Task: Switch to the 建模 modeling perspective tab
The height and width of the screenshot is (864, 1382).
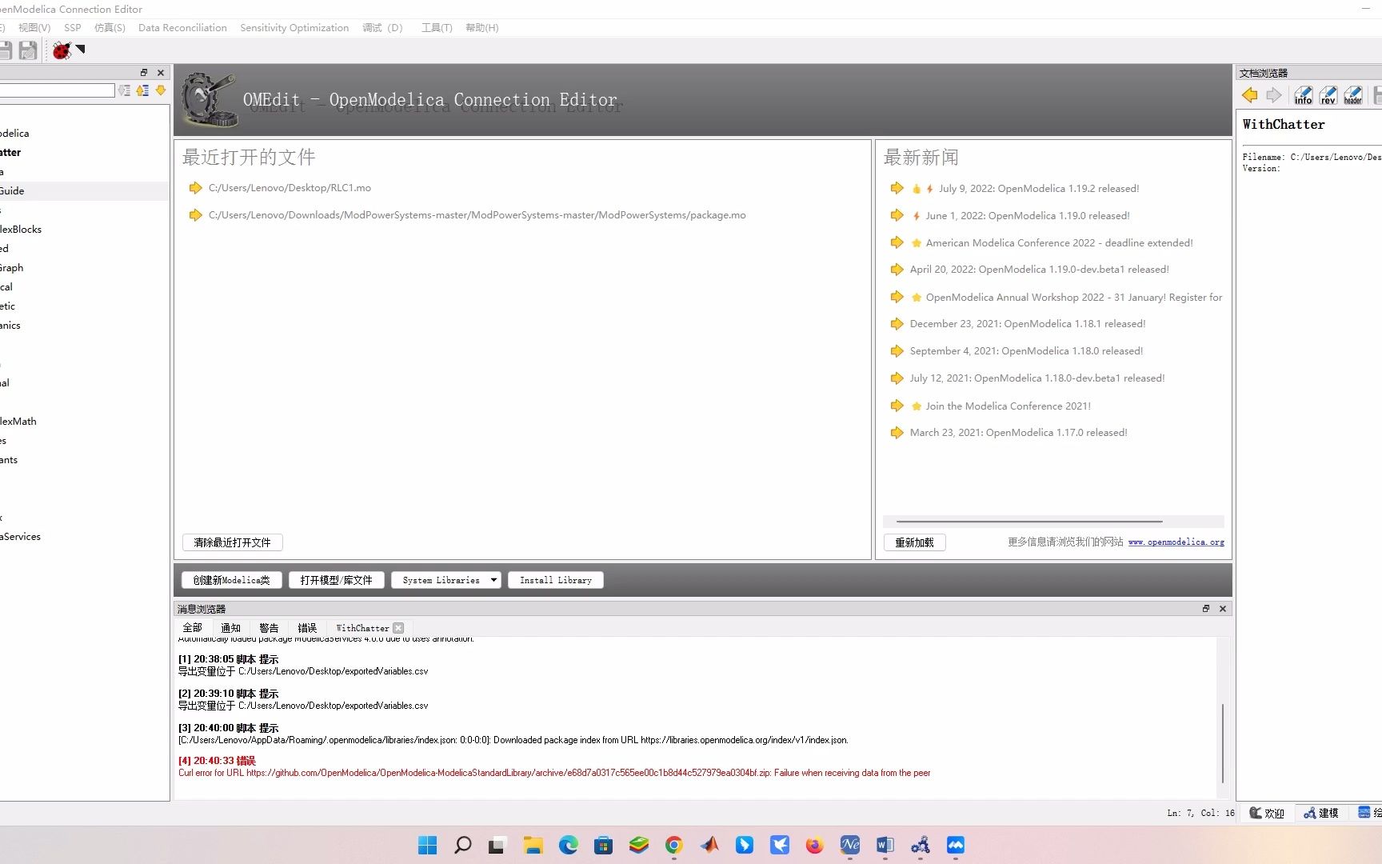Action: (x=1321, y=813)
